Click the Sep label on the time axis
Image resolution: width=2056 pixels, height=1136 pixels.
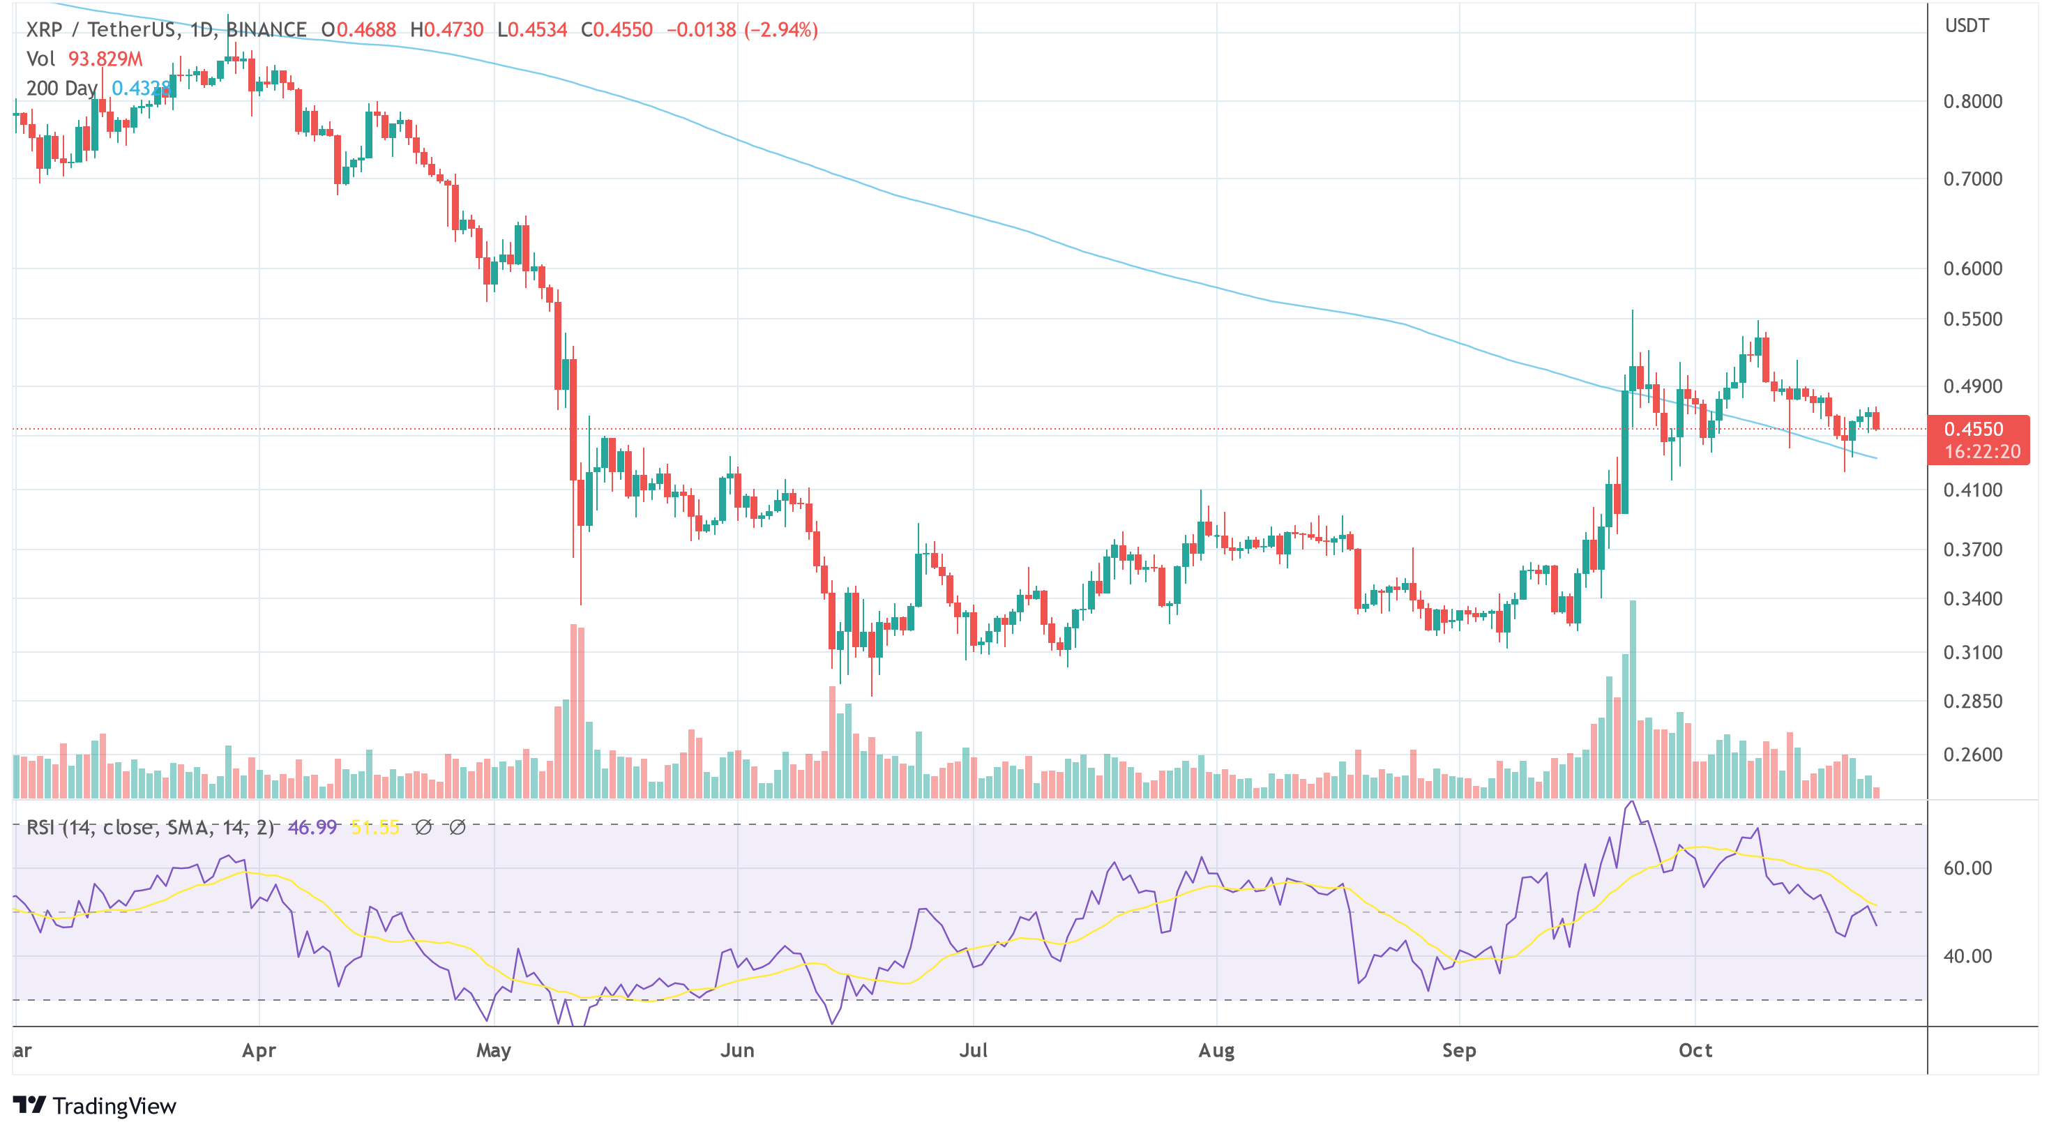coord(1459,1051)
